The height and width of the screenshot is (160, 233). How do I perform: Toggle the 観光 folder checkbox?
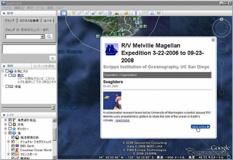point(10,75)
